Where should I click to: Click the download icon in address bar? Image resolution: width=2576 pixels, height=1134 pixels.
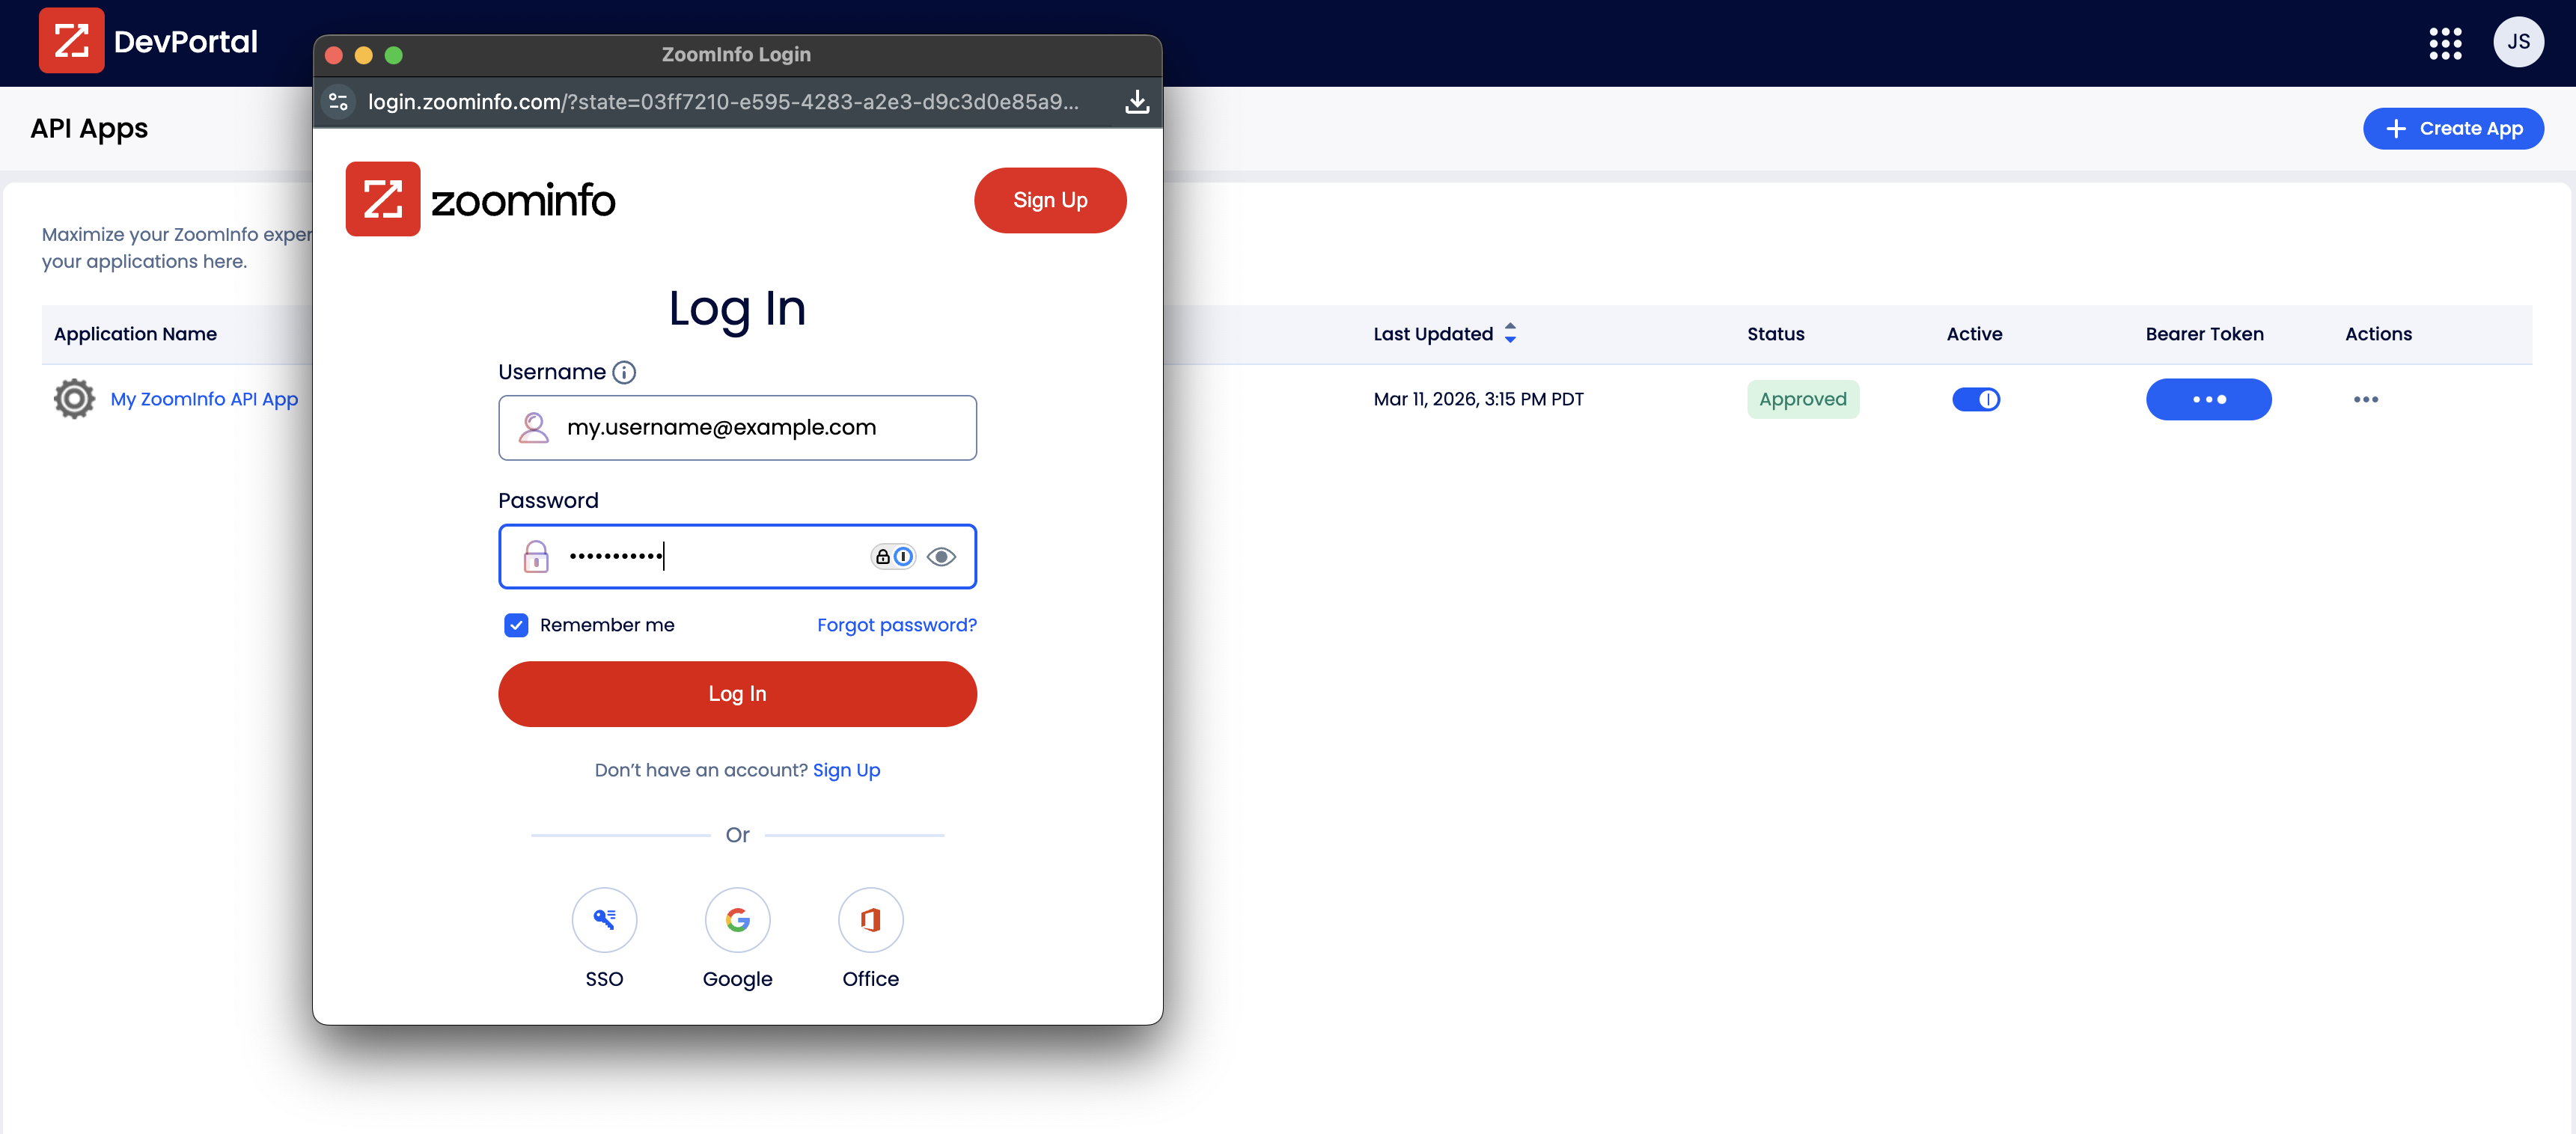[1137, 102]
